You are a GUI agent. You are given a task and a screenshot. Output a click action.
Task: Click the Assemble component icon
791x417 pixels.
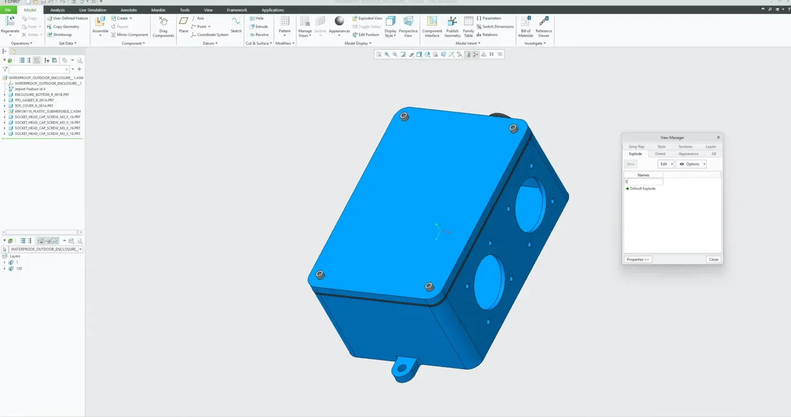[100, 21]
